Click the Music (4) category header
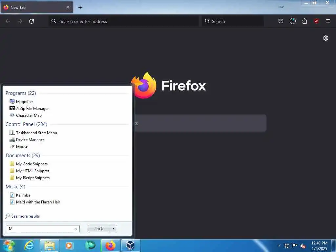Viewport: 336px width, 252px height. pos(15,187)
